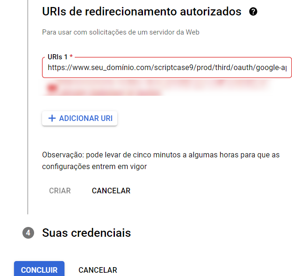The image size is (292, 276).
Task: Click the 'configurações entrem em vigor' text line
Action: [94, 167]
